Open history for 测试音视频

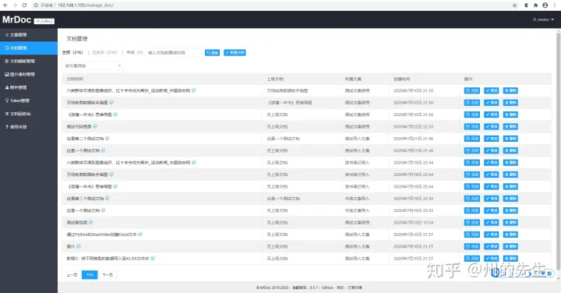(x=472, y=223)
